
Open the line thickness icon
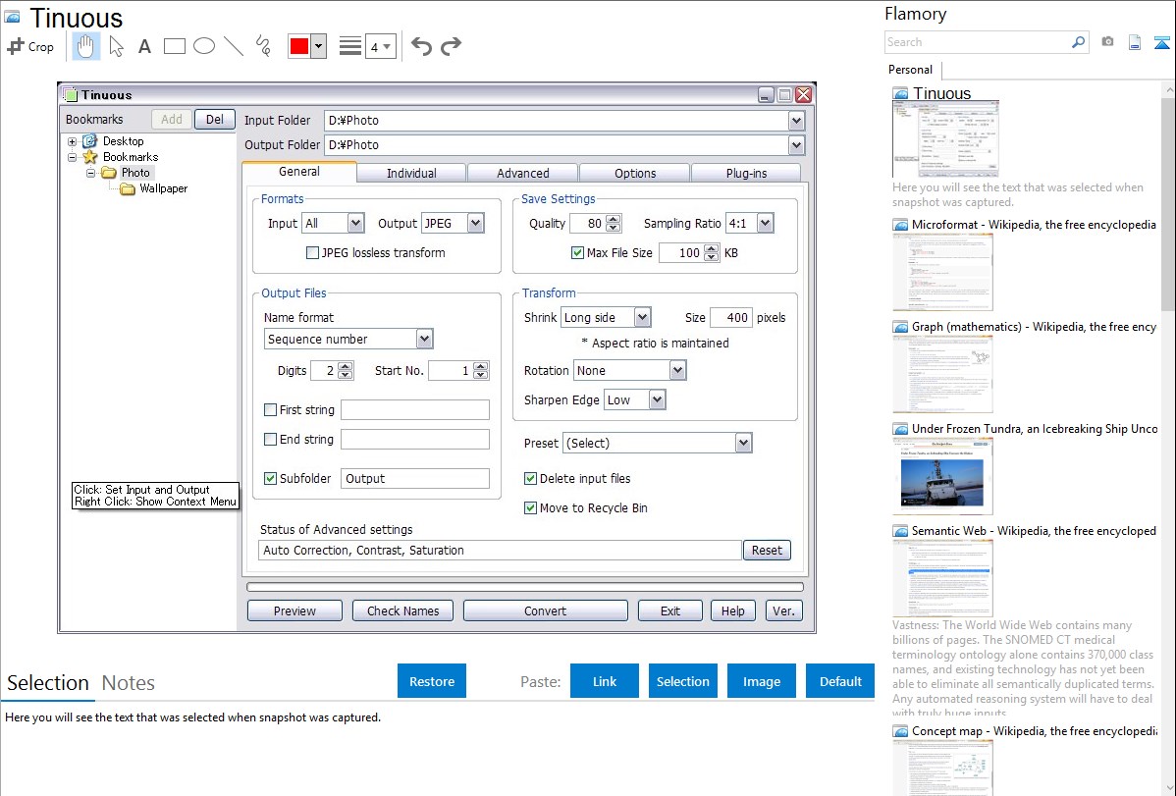[x=350, y=46]
